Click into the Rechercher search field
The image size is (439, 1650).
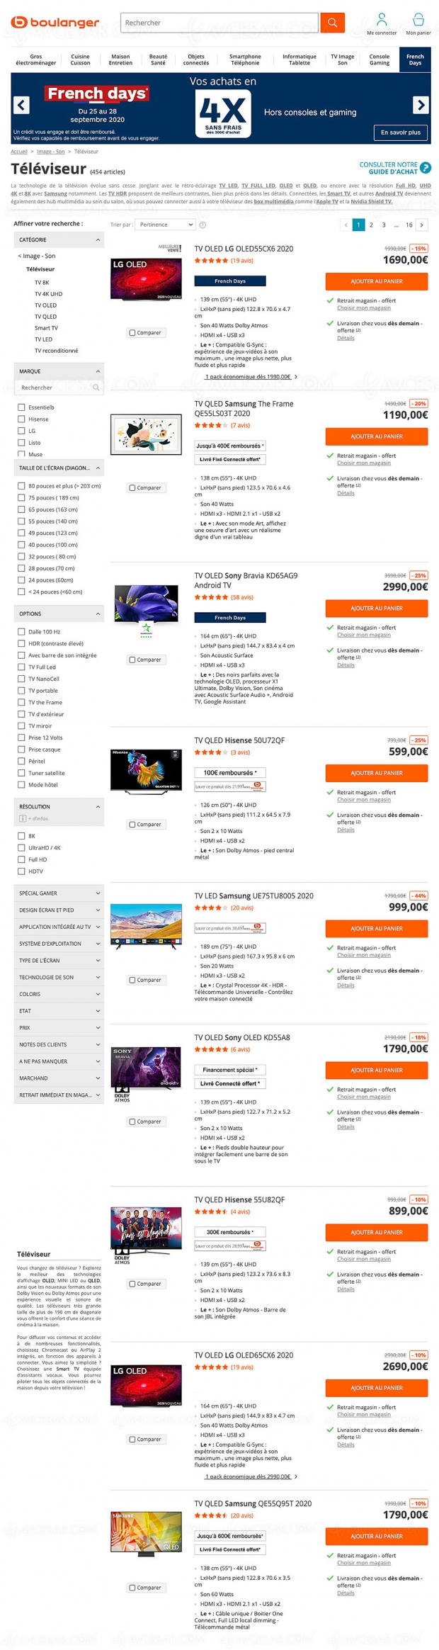pos(220,23)
